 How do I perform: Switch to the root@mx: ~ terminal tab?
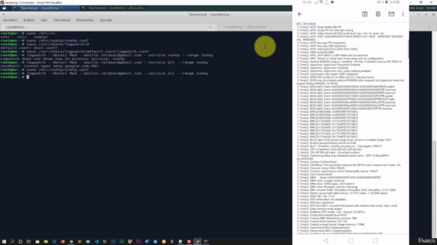pyautogui.click(x=109, y=27)
